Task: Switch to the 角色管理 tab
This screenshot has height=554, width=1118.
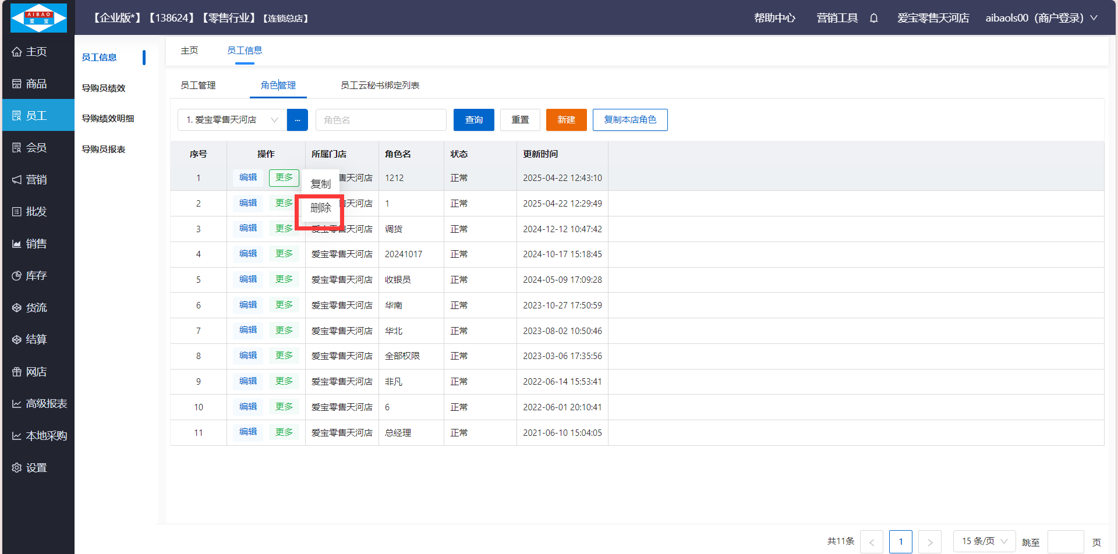Action: (x=278, y=86)
